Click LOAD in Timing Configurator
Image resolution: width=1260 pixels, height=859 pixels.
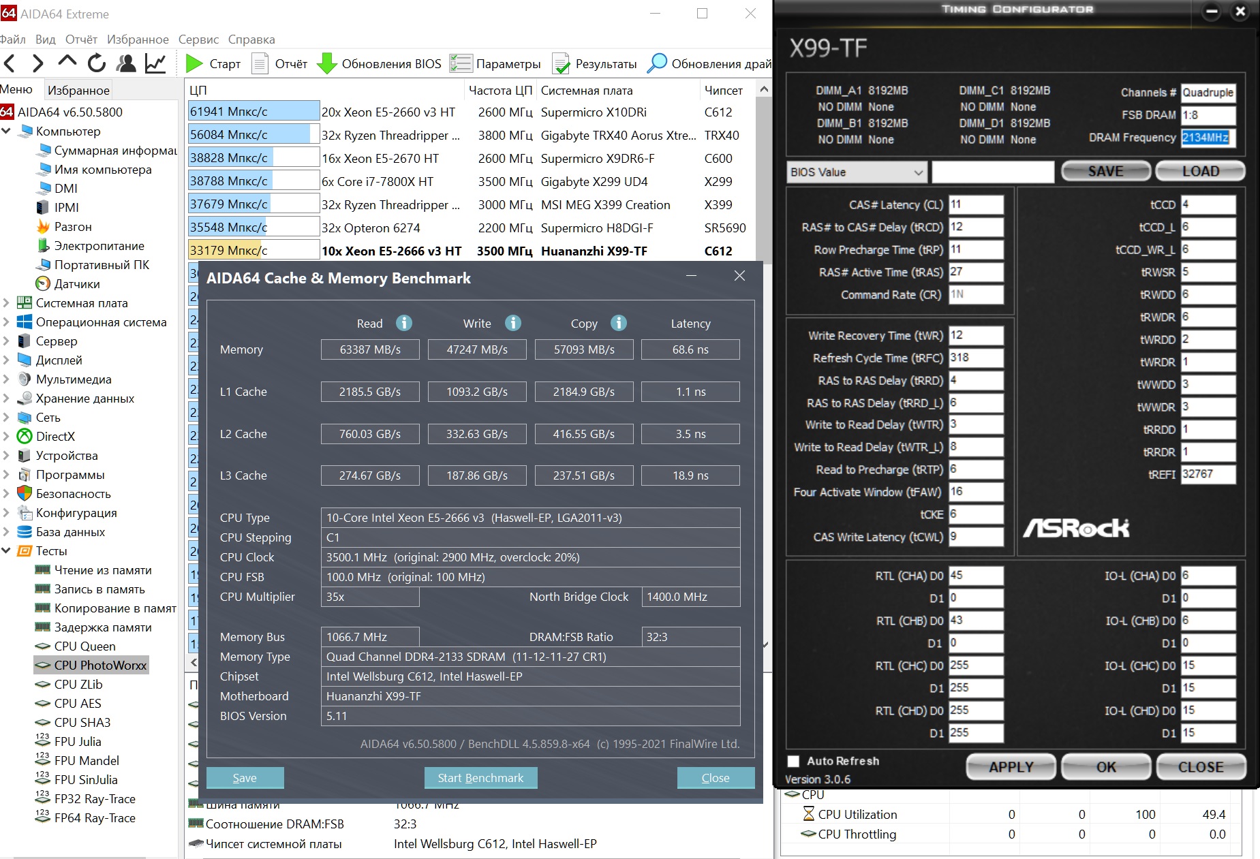click(x=1201, y=172)
